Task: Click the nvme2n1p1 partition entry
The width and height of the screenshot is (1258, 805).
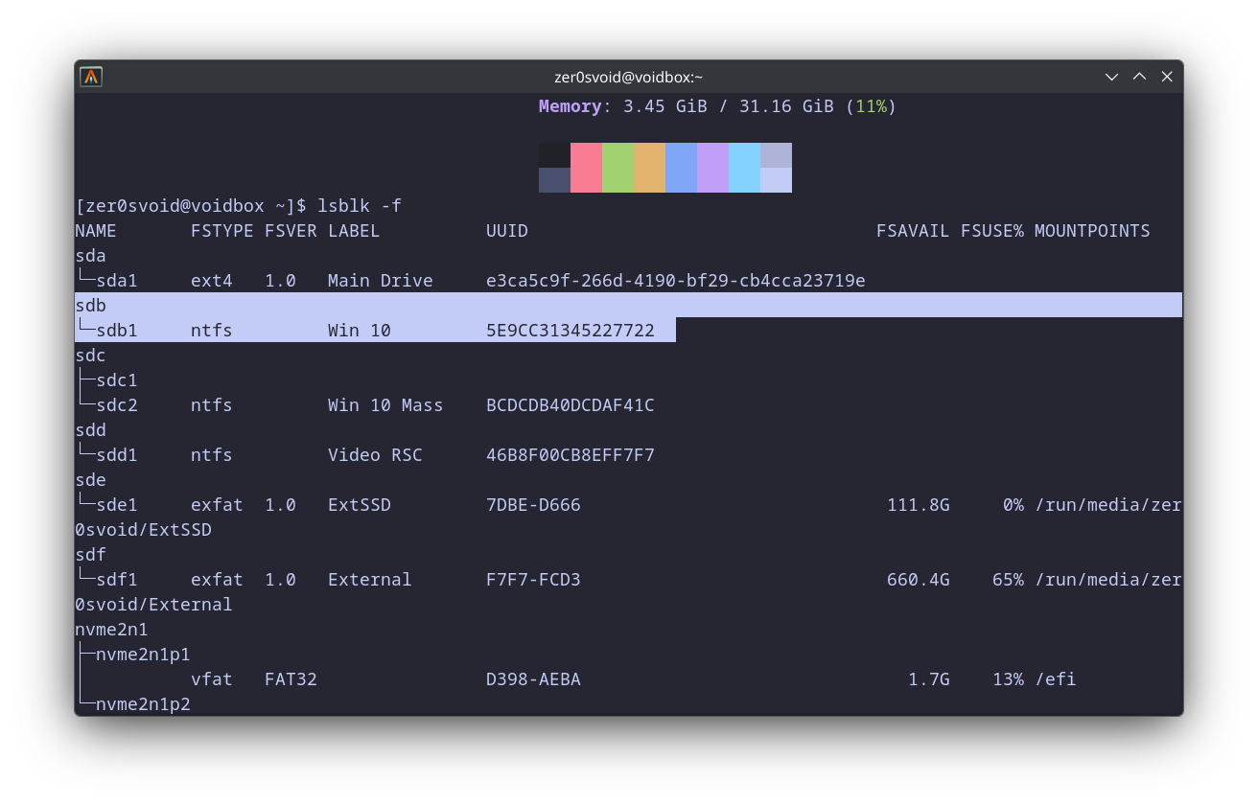Action: tap(143, 655)
